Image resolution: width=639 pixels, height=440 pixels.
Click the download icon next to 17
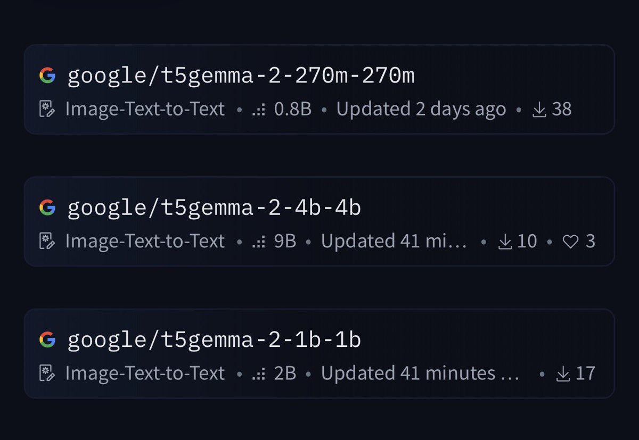[x=563, y=373]
